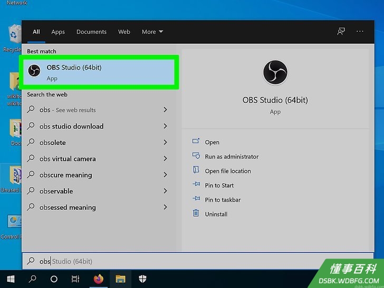
Task: Open the three-dot options menu
Action: (360, 31)
